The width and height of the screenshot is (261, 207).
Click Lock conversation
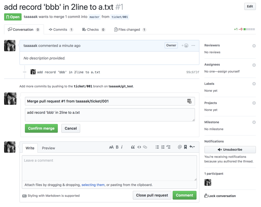coord(220,196)
